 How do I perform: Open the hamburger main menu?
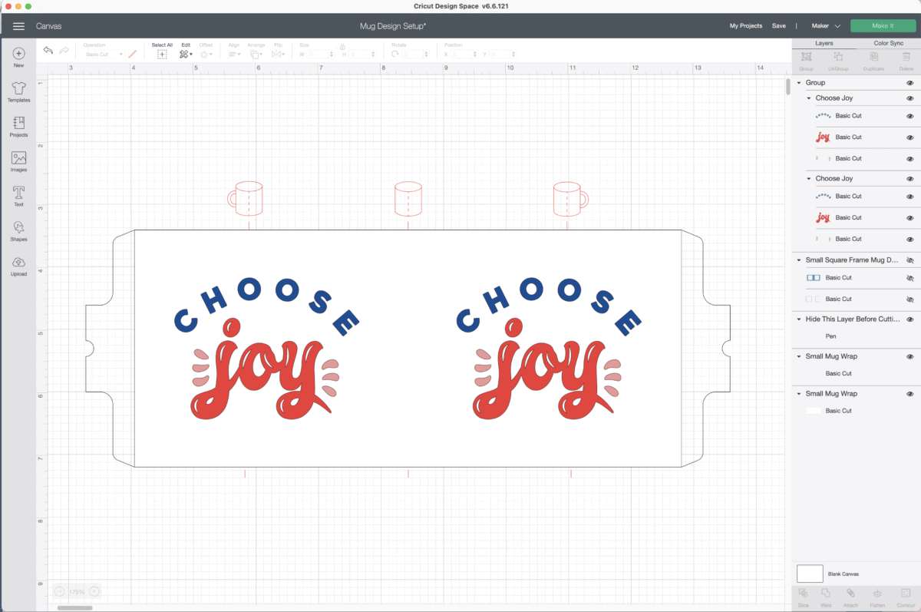(x=19, y=26)
